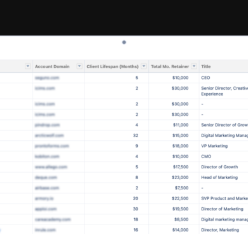Open the domain link in the $7,500 row
Screen dimensions: 248x234
[47, 188]
